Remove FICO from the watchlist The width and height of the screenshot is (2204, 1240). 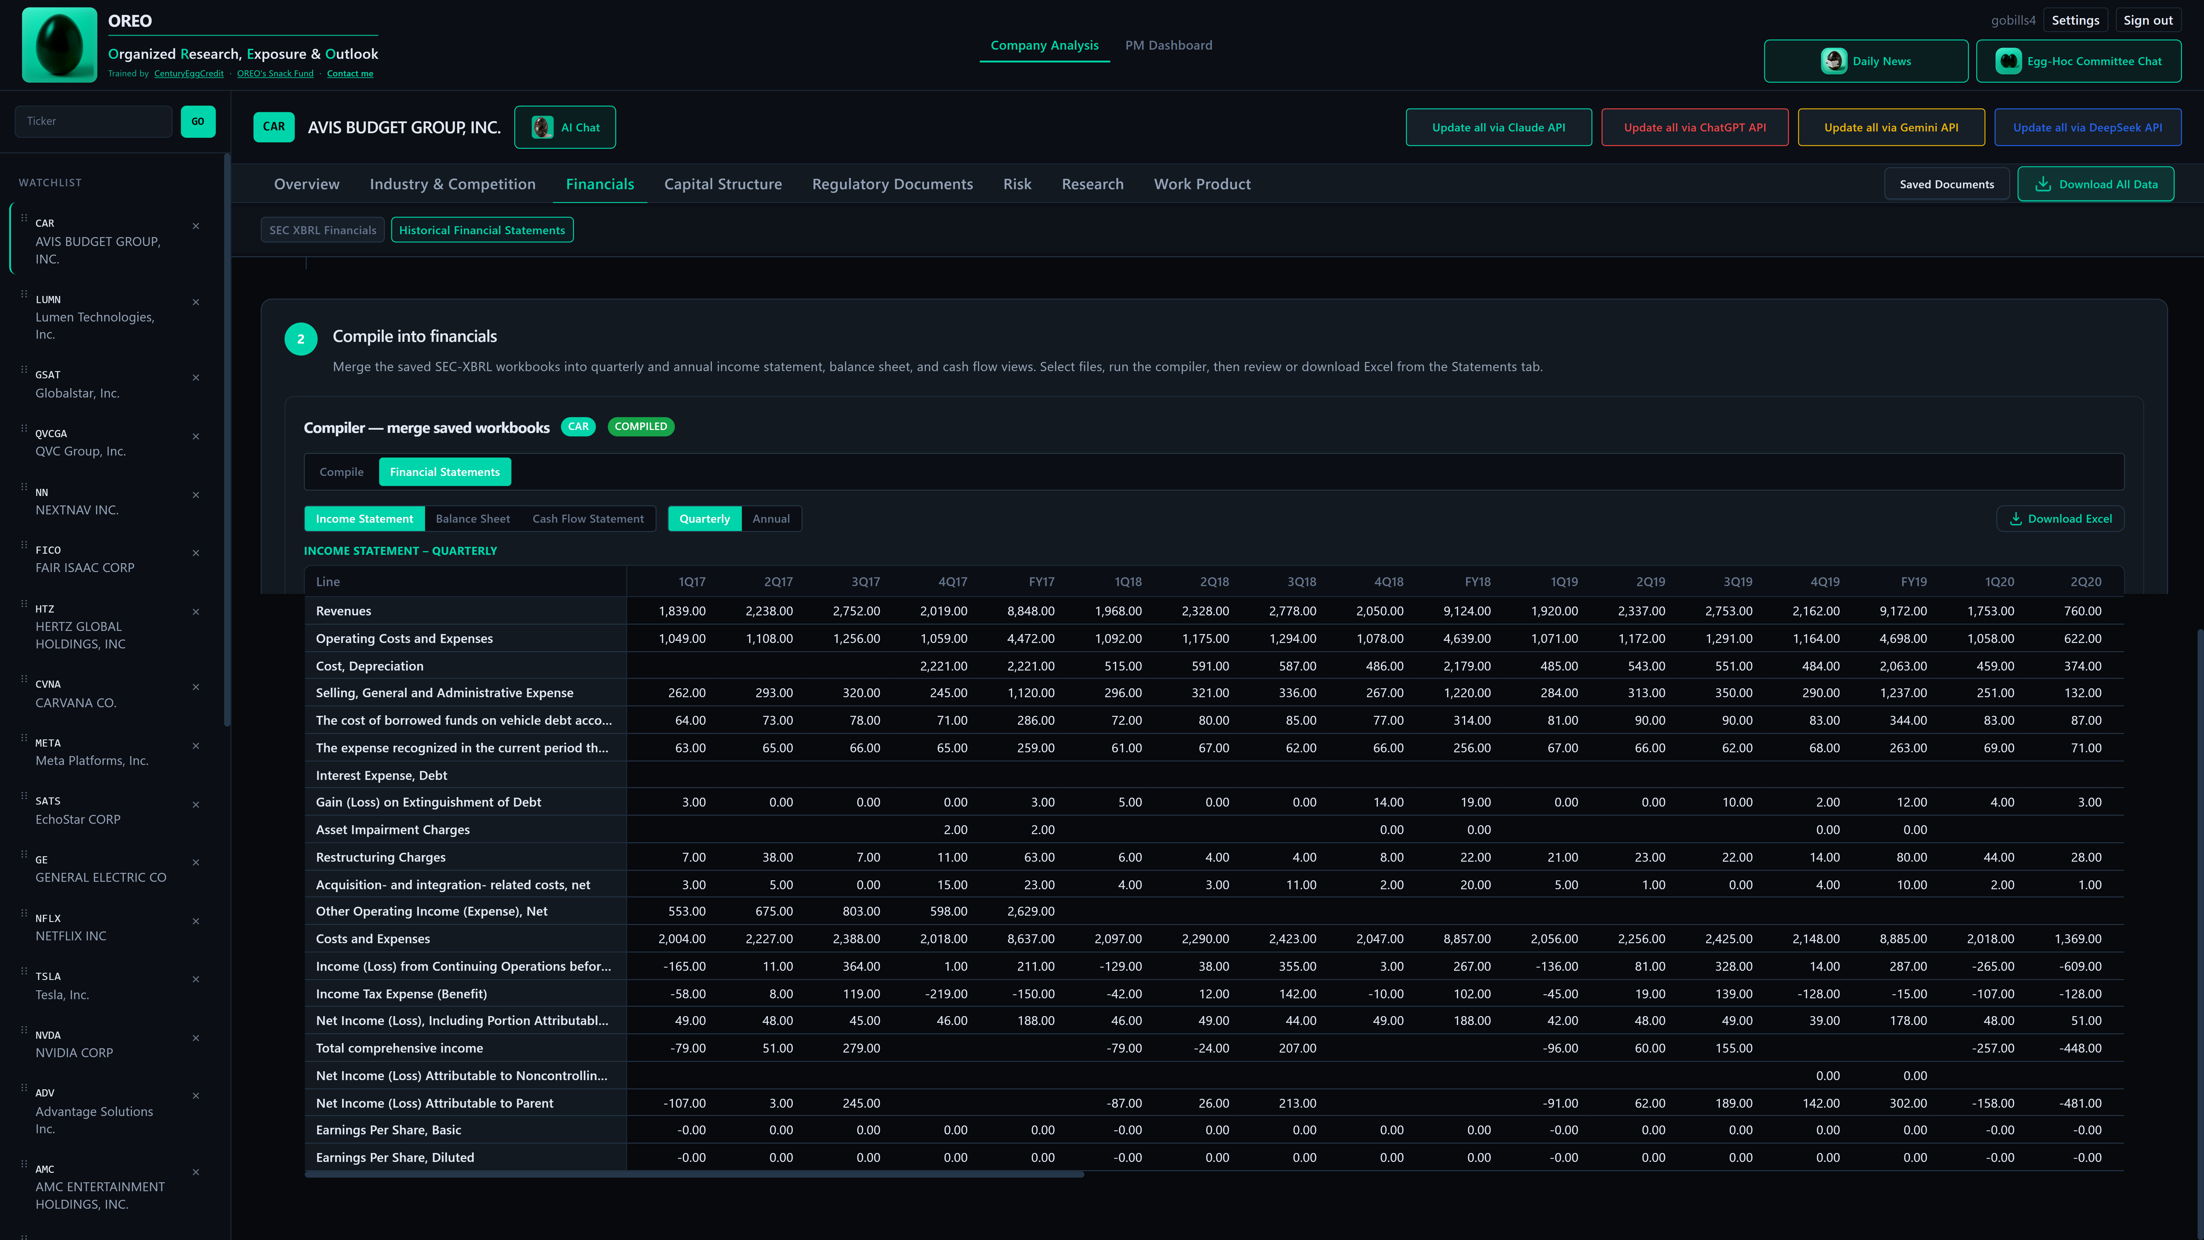(196, 553)
